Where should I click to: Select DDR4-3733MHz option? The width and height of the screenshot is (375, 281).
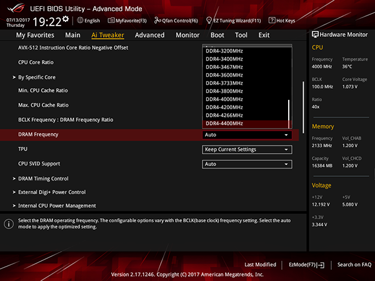(246, 83)
